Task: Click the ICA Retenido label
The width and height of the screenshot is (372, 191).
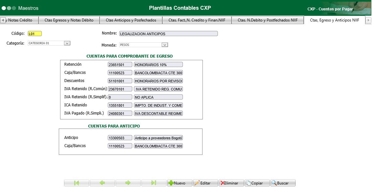Action: [76, 105]
